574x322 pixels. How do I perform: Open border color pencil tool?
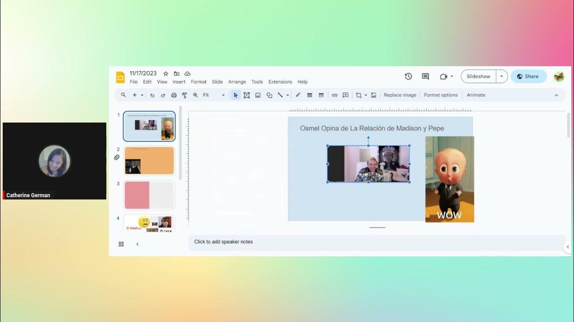pyautogui.click(x=298, y=95)
